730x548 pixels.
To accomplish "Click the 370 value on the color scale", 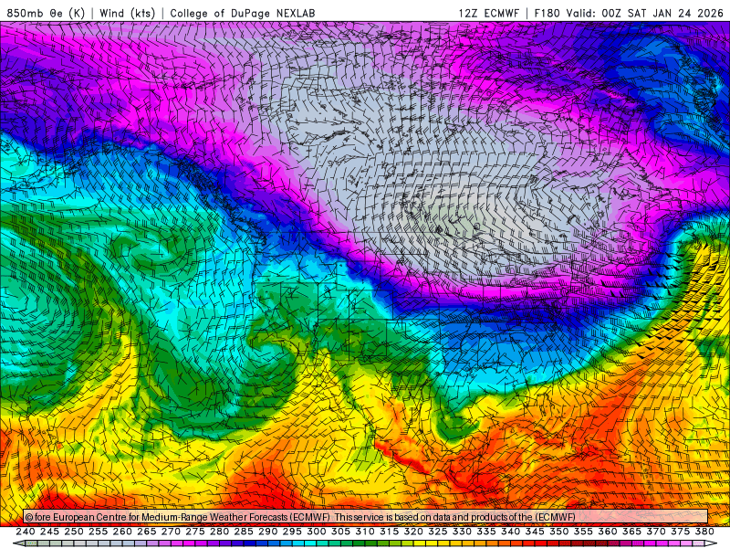I will pos(656,532).
